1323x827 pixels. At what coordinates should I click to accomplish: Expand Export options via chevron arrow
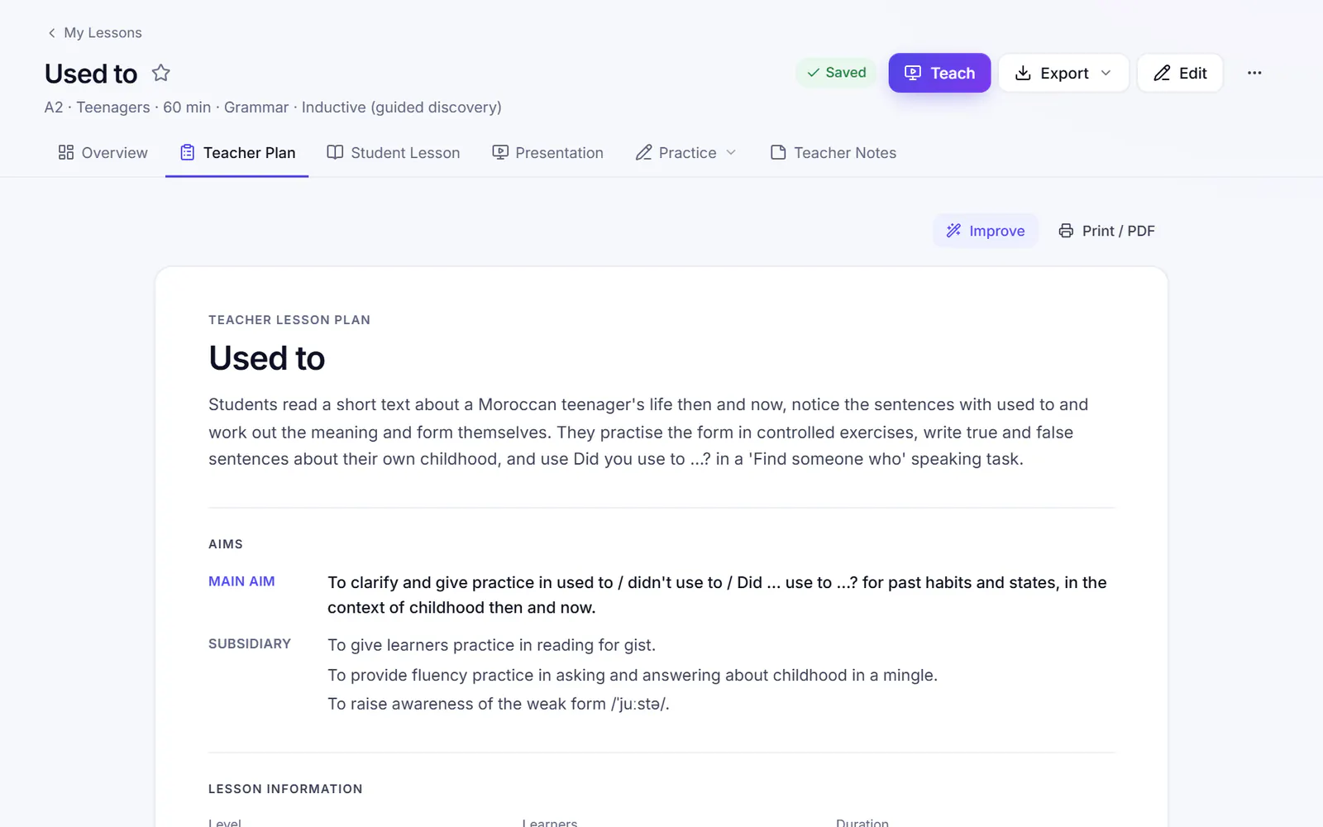pyautogui.click(x=1106, y=73)
